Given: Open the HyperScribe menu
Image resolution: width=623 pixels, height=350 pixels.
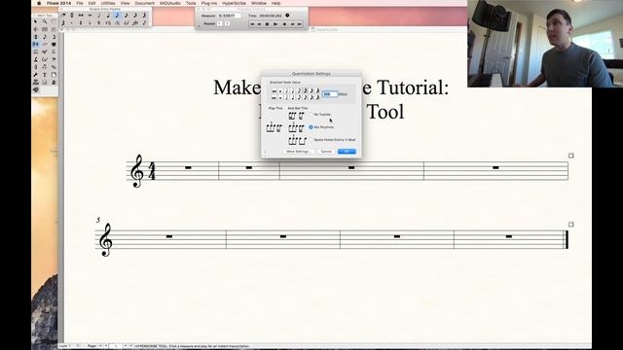Looking at the screenshot, I should click(234, 3).
